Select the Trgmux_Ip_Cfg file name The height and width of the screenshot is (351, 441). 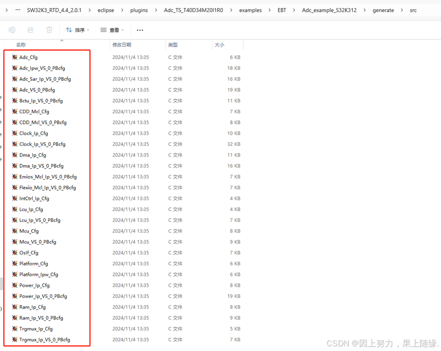[36, 329]
